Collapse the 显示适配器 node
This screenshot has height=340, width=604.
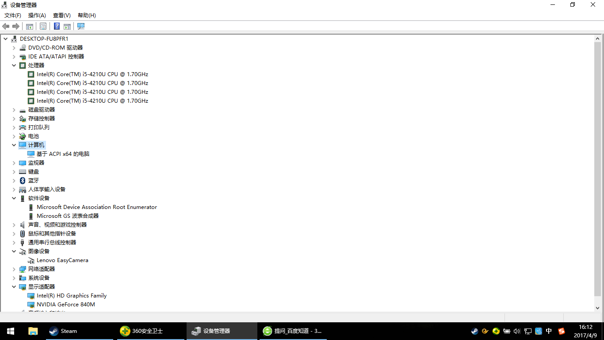[x=14, y=286]
